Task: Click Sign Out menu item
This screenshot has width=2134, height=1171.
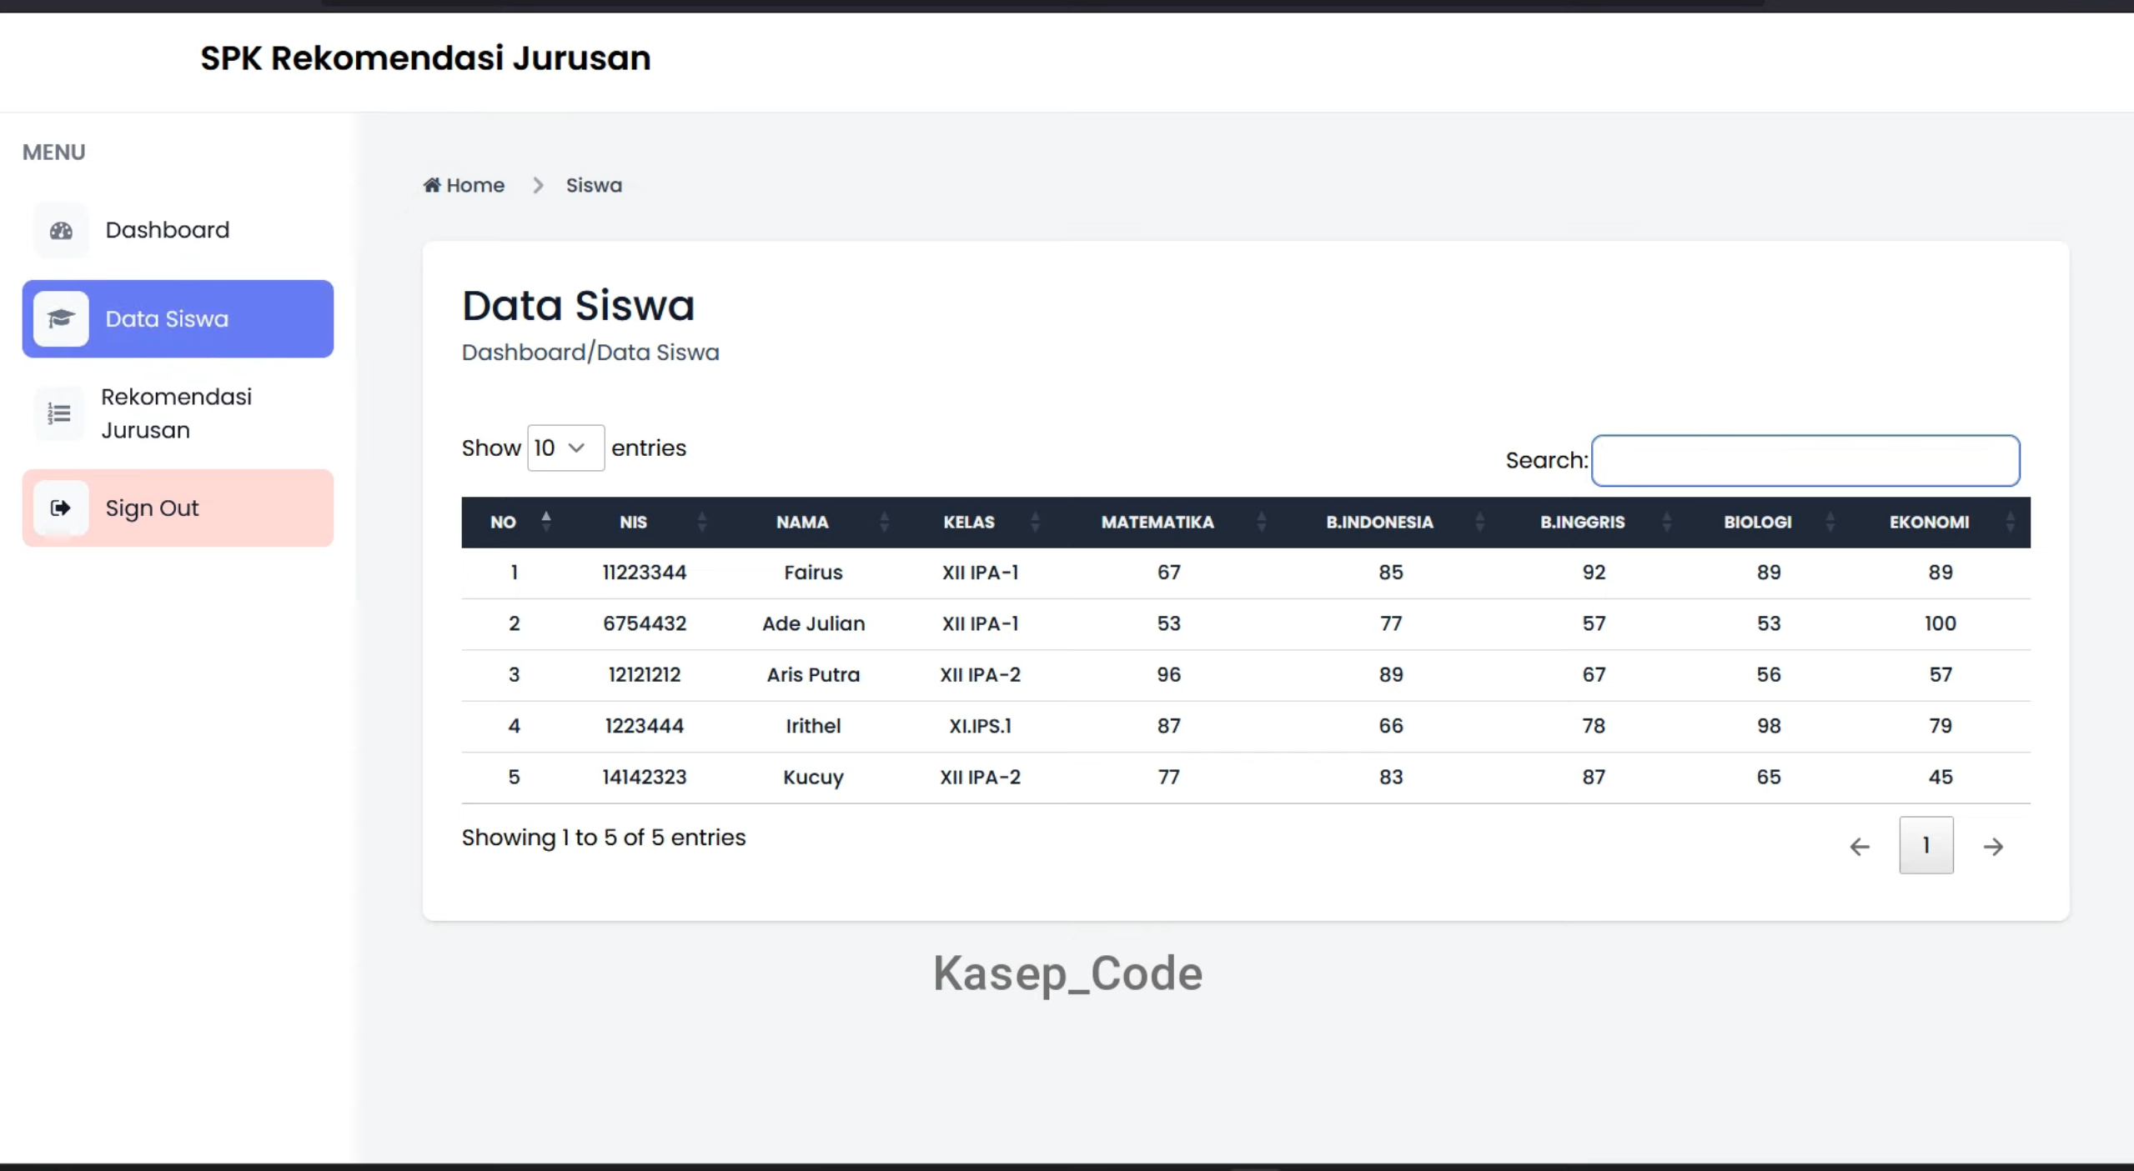Action: point(178,508)
